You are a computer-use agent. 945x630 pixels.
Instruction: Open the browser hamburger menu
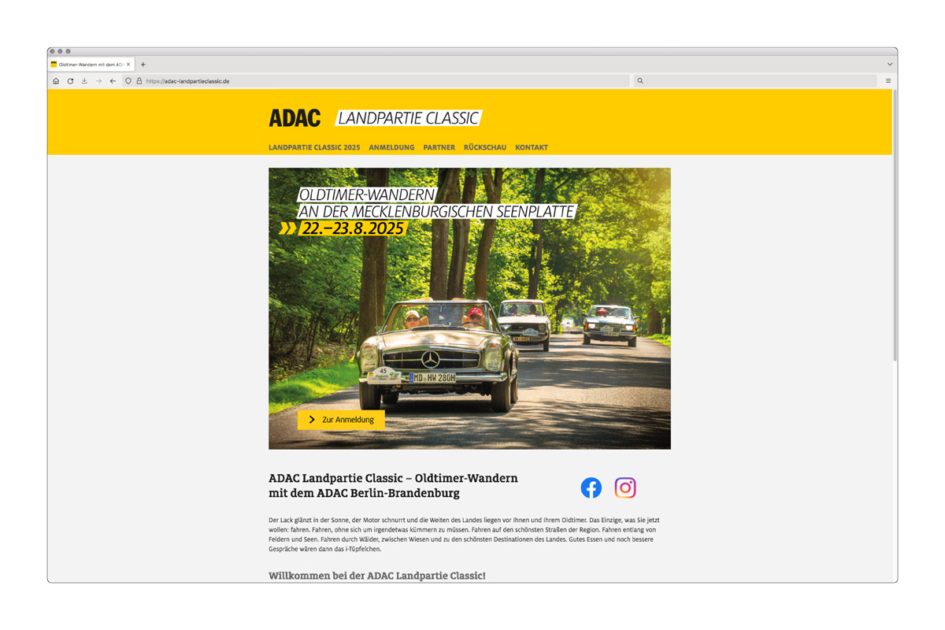click(x=888, y=81)
